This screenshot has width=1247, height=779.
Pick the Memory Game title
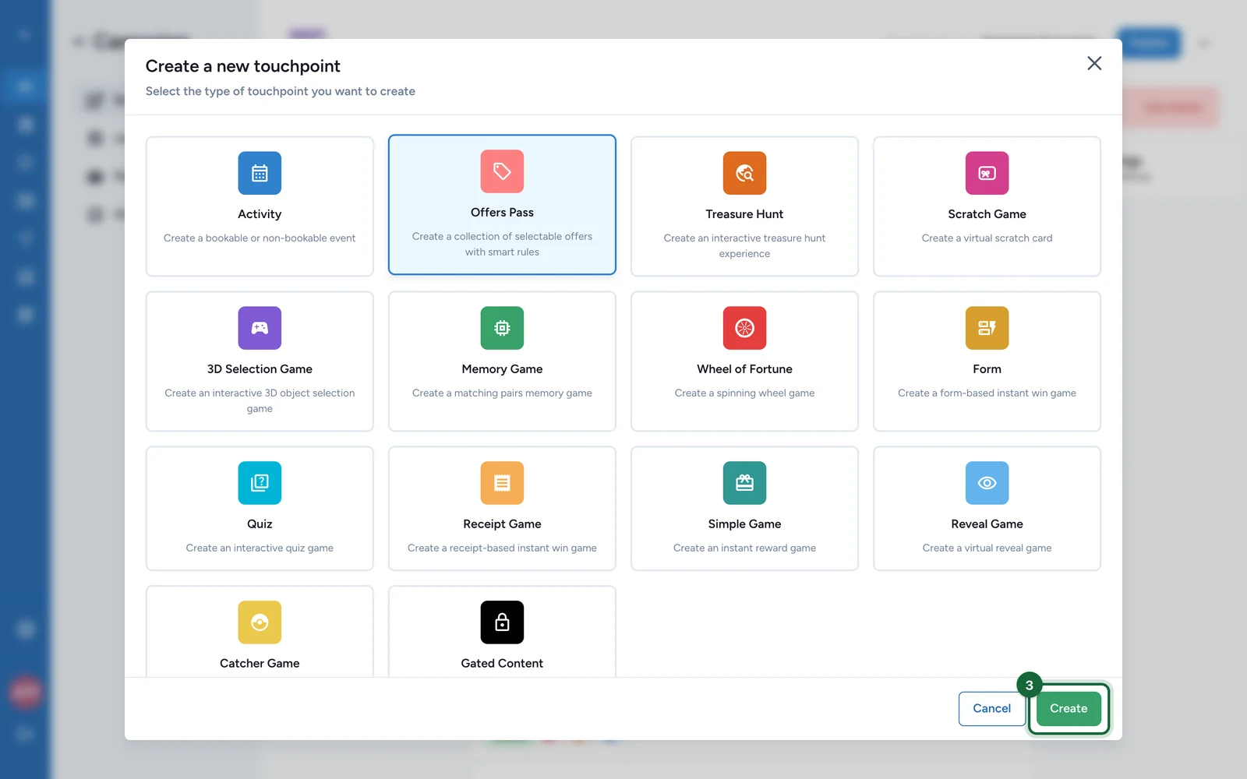[x=502, y=369]
